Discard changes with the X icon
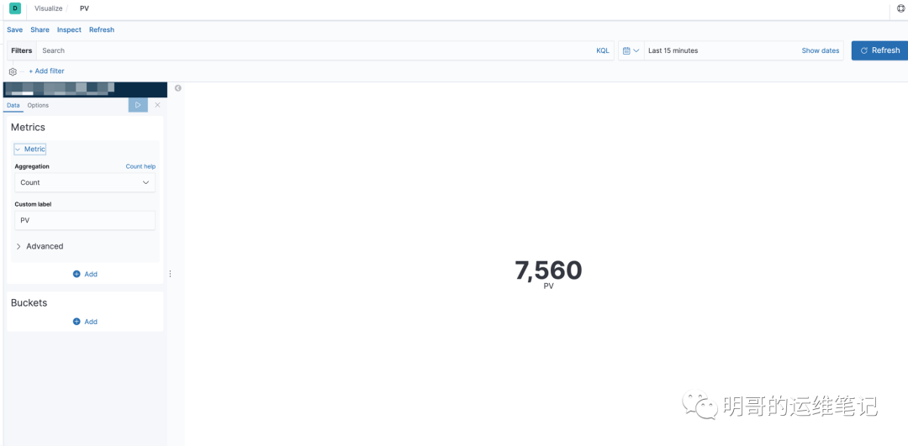Image resolution: width=908 pixels, height=446 pixels. click(157, 105)
